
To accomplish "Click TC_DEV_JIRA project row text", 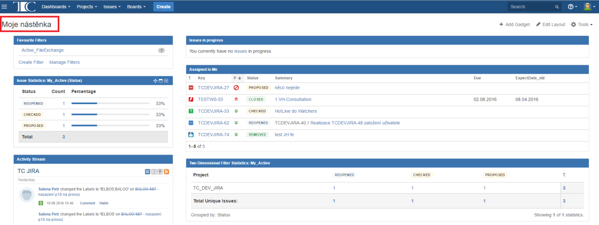I will point(208,188).
